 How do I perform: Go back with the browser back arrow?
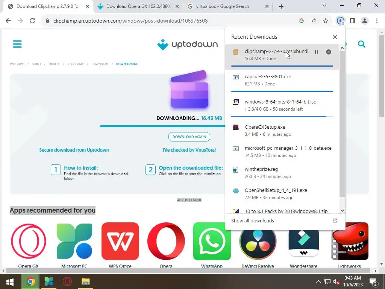[x=8, y=21]
